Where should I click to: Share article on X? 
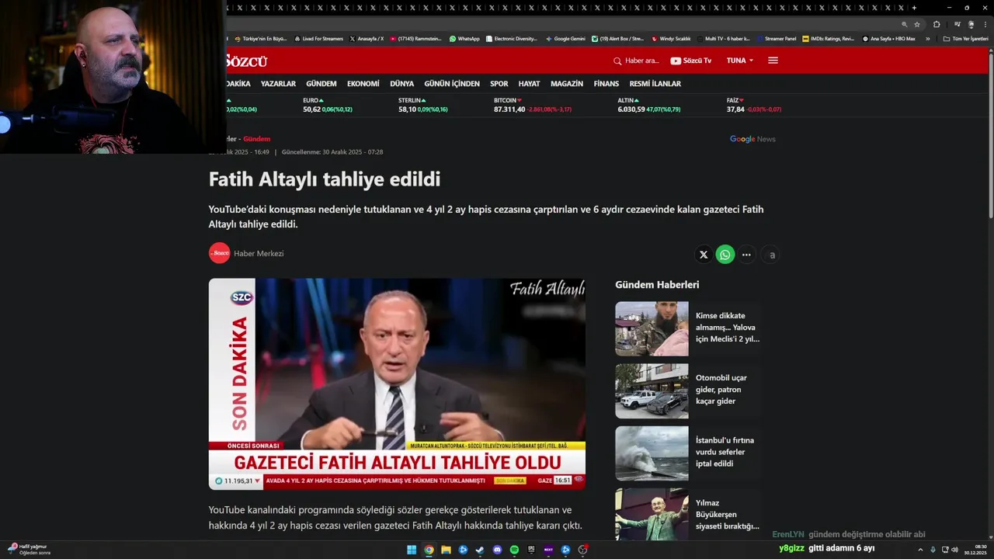pyautogui.click(x=704, y=255)
